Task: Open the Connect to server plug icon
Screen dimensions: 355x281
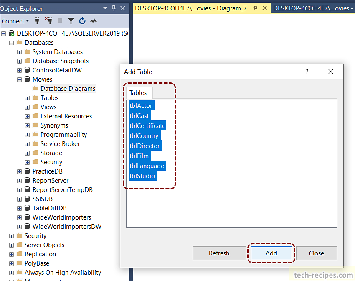Action: (x=37, y=21)
